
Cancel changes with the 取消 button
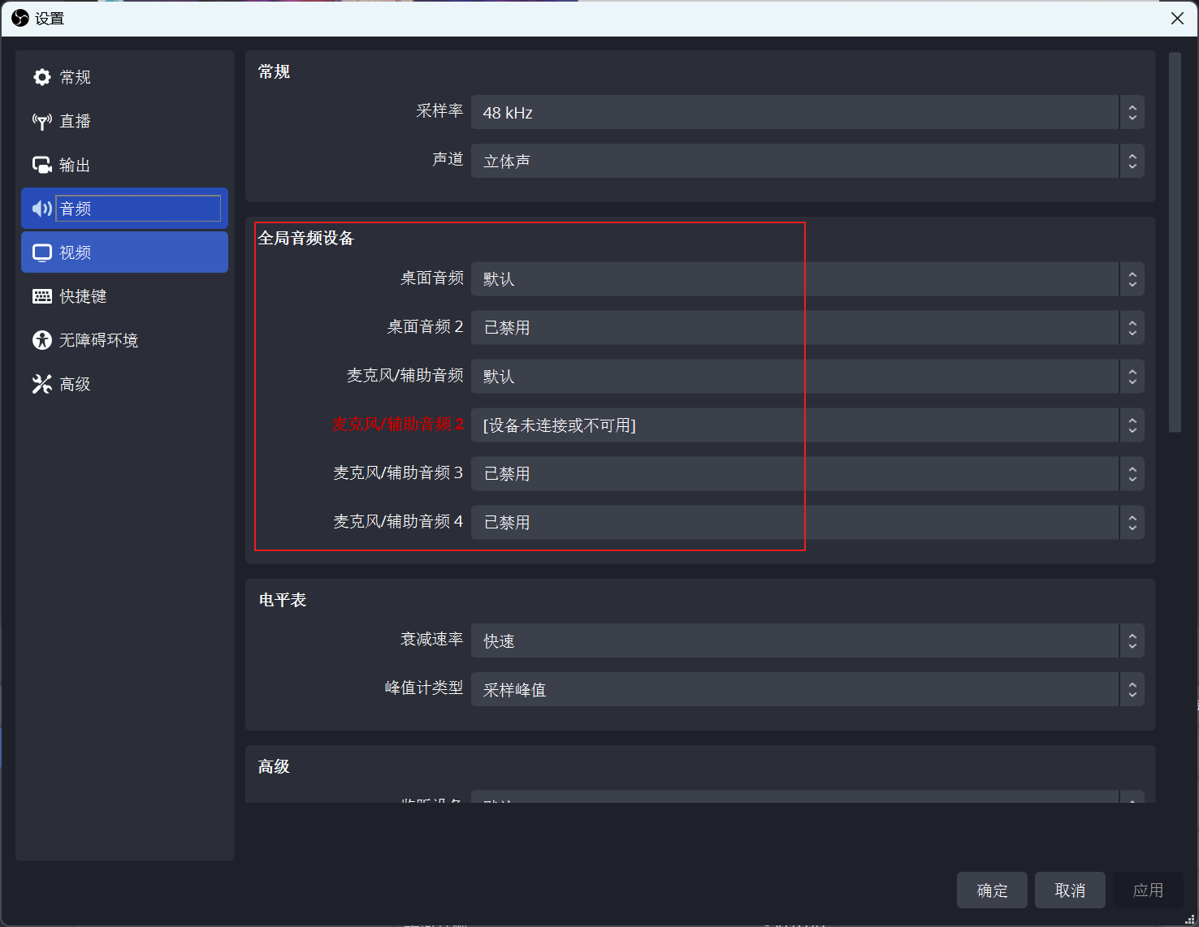(1070, 890)
